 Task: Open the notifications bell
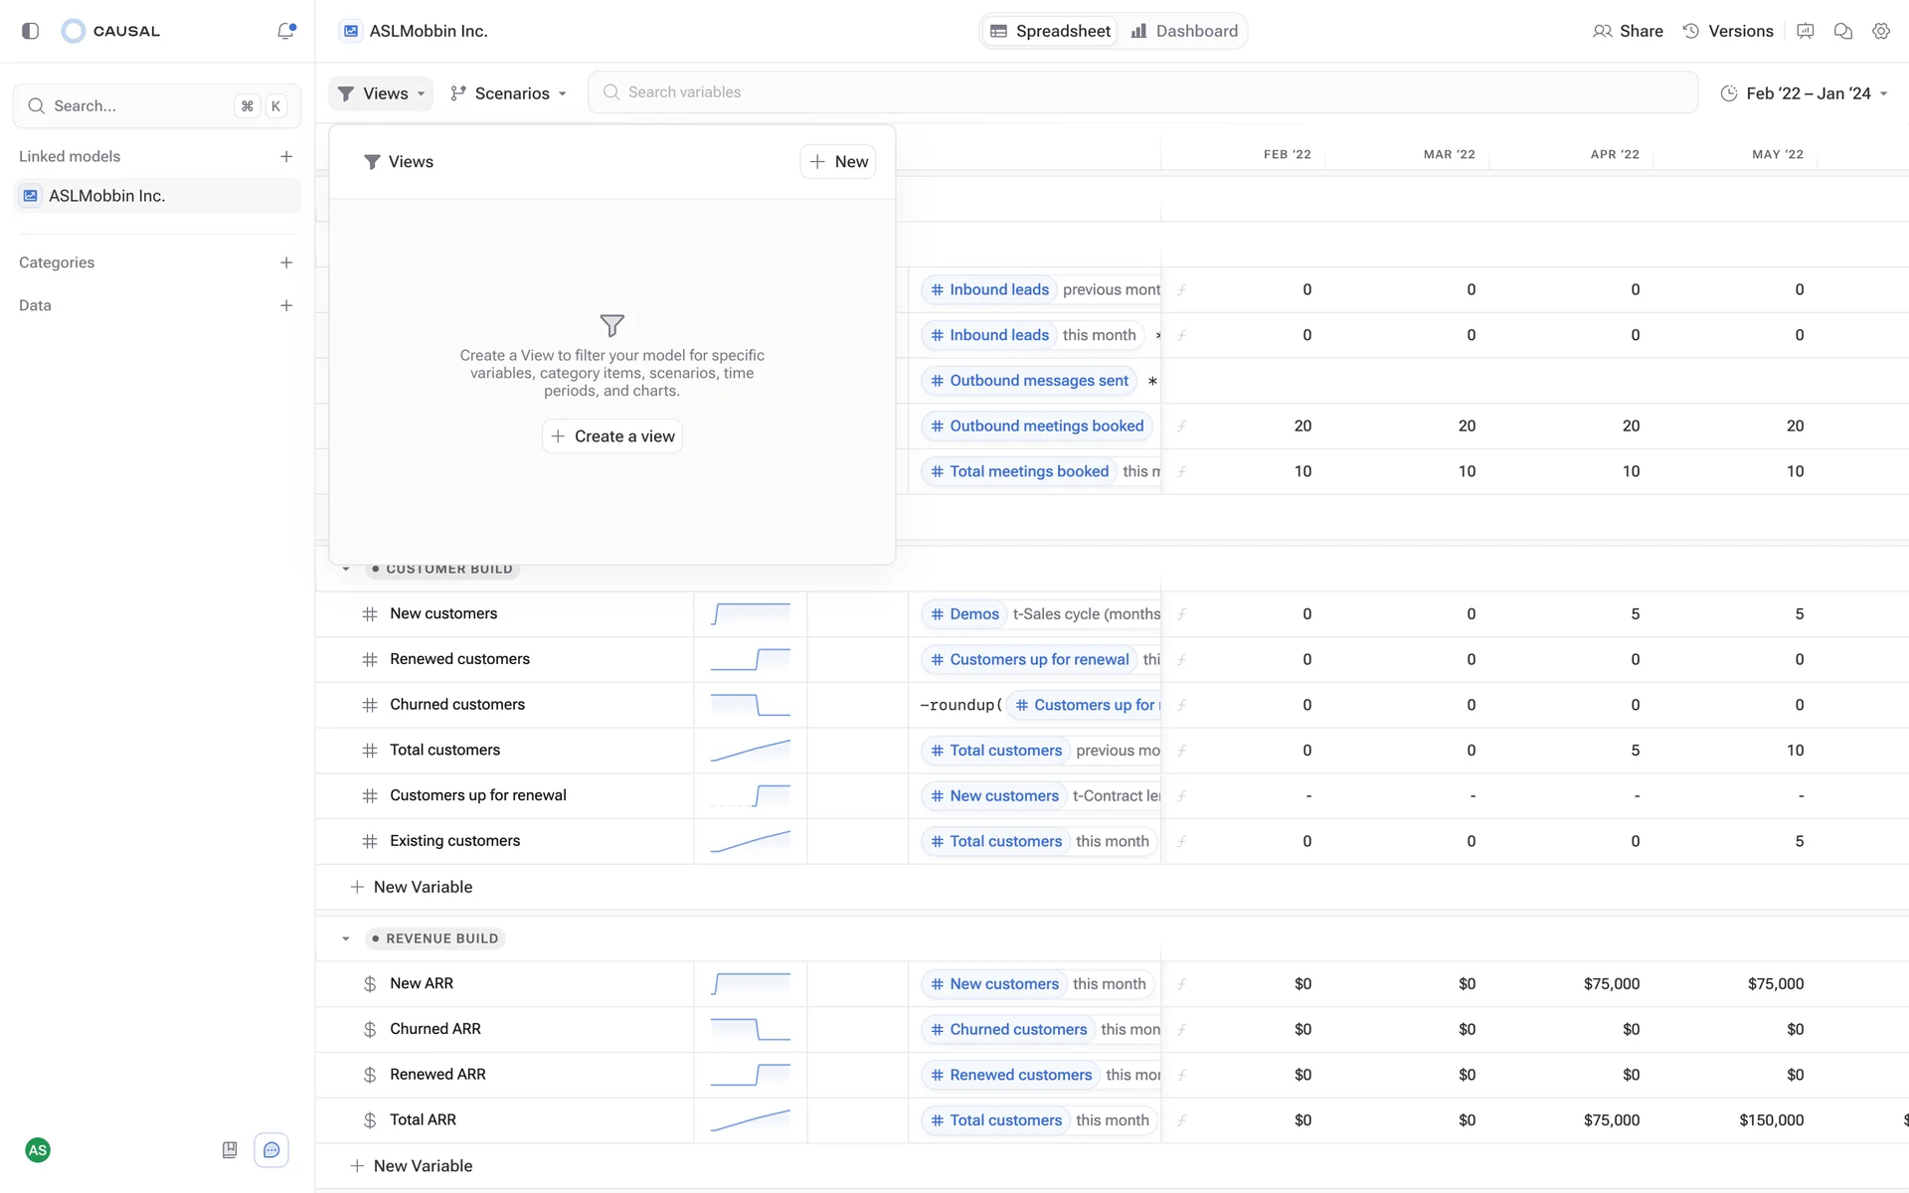[286, 31]
